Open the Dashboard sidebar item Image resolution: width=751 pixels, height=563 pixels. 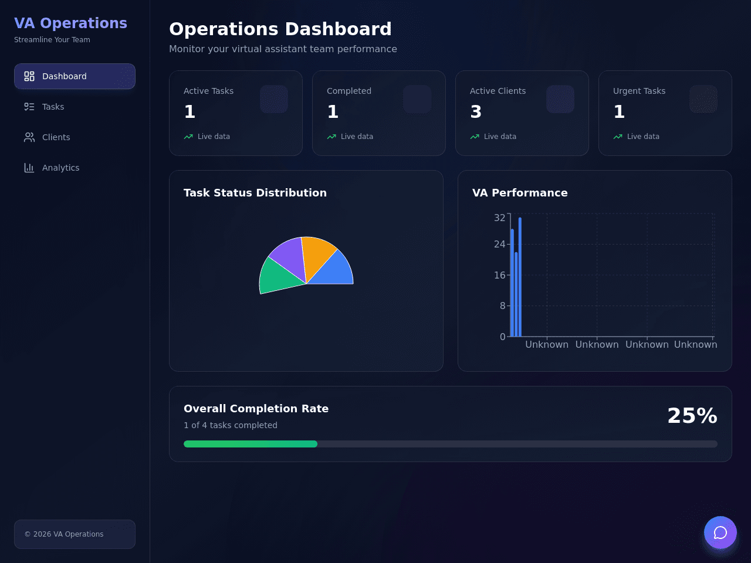tap(75, 76)
